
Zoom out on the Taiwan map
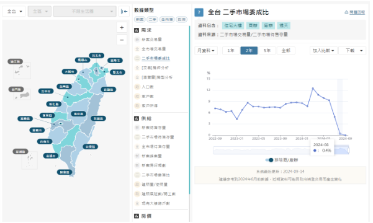tap(122, 40)
